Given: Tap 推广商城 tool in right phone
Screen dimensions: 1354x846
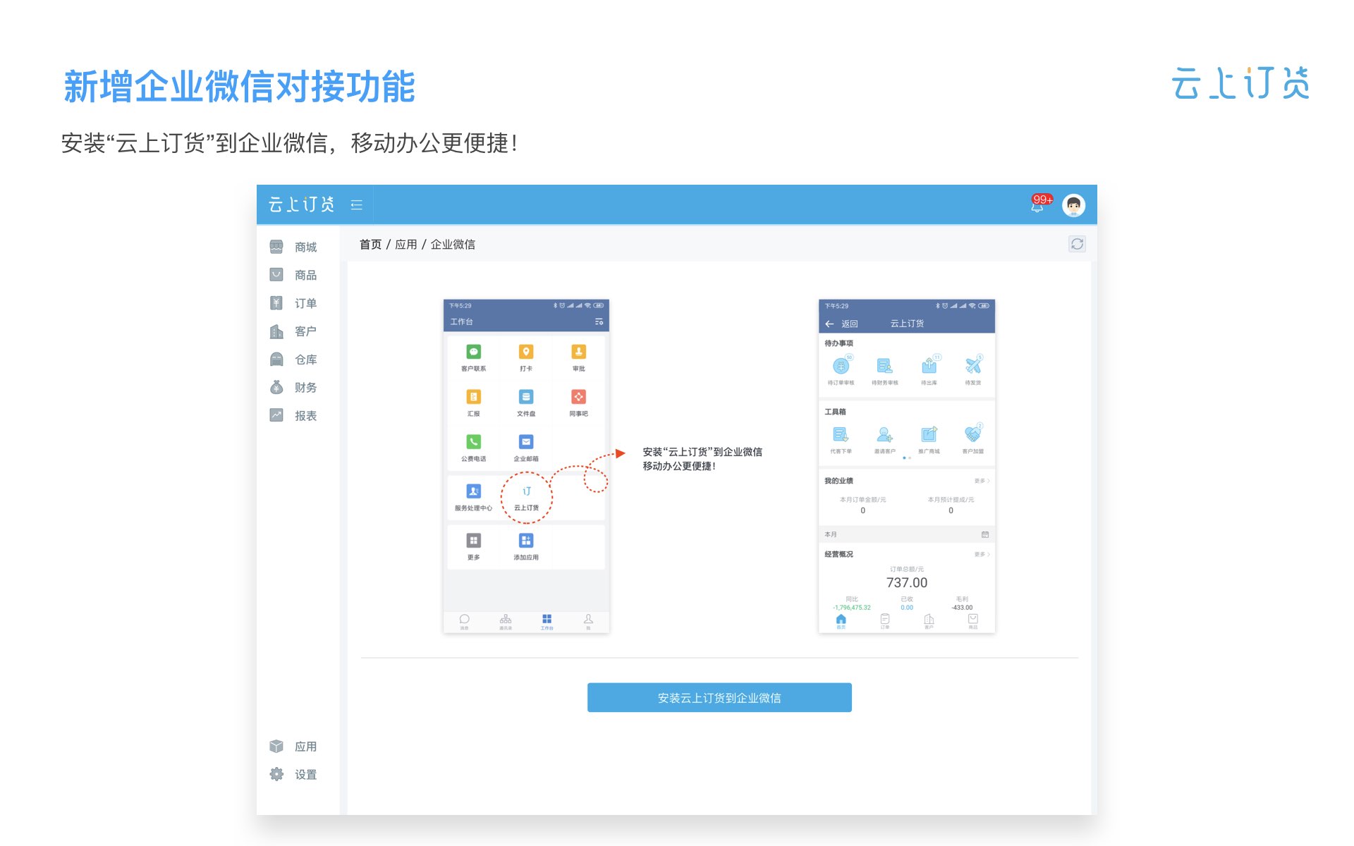Looking at the screenshot, I should click(x=929, y=438).
